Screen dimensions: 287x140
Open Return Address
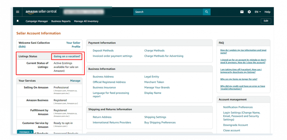[x=102, y=117]
